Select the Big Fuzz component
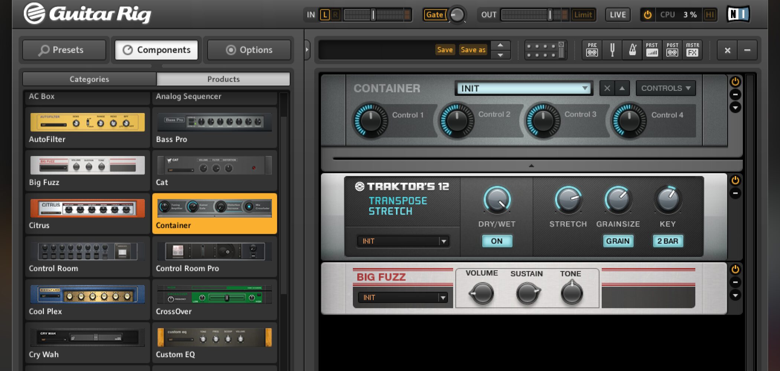The image size is (780, 371). click(88, 171)
